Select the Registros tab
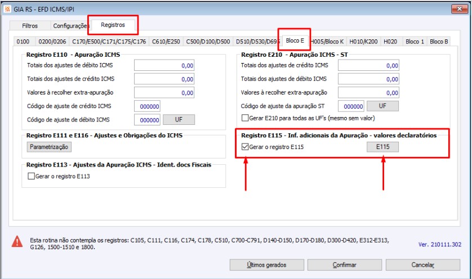 click(113, 25)
